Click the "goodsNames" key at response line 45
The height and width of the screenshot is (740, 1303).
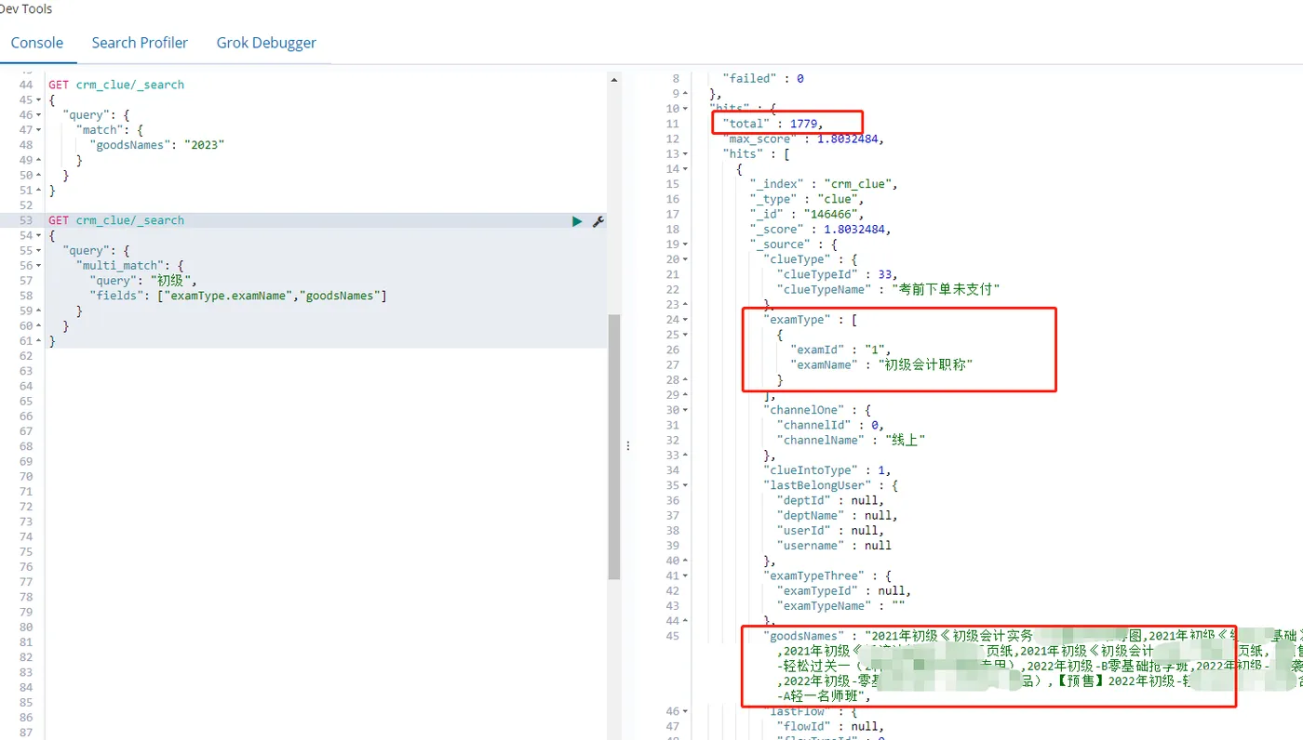[802, 636]
